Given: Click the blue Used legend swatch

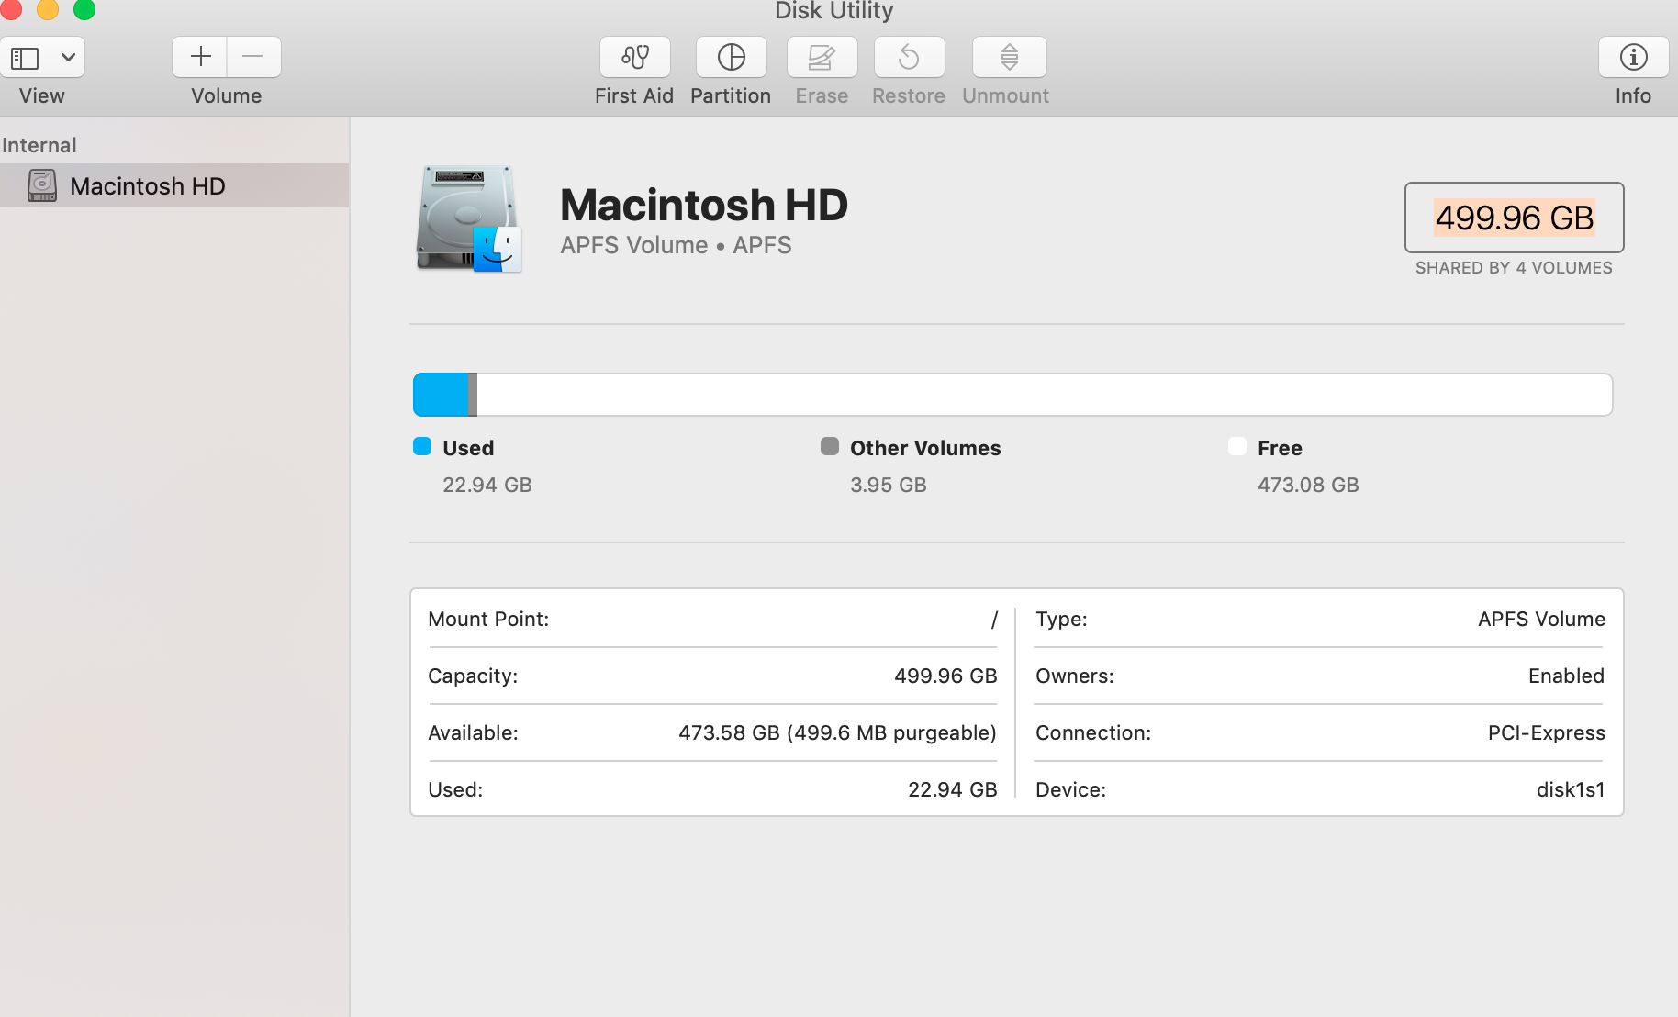Looking at the screenshot, I should pos(422,446).
